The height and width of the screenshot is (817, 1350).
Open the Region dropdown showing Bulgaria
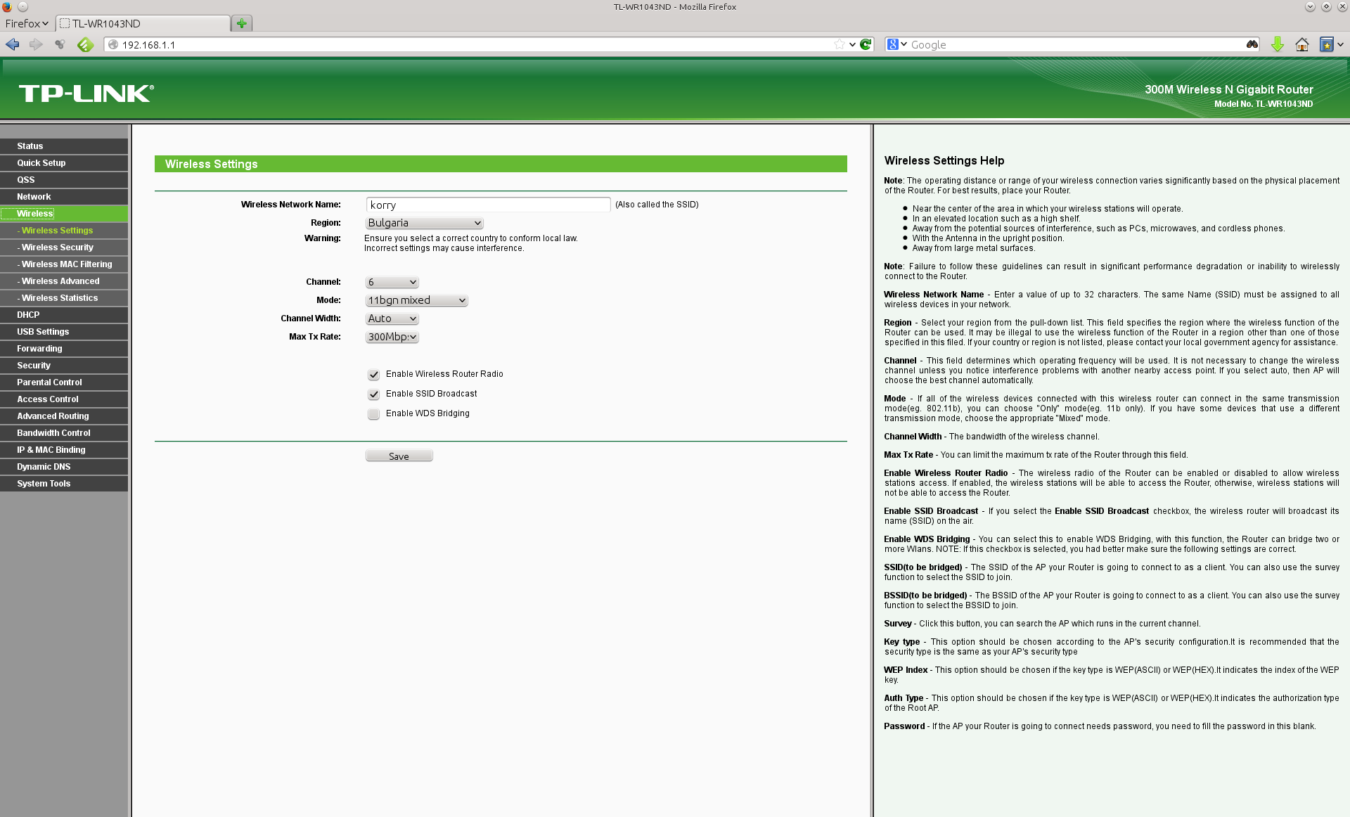424,223
